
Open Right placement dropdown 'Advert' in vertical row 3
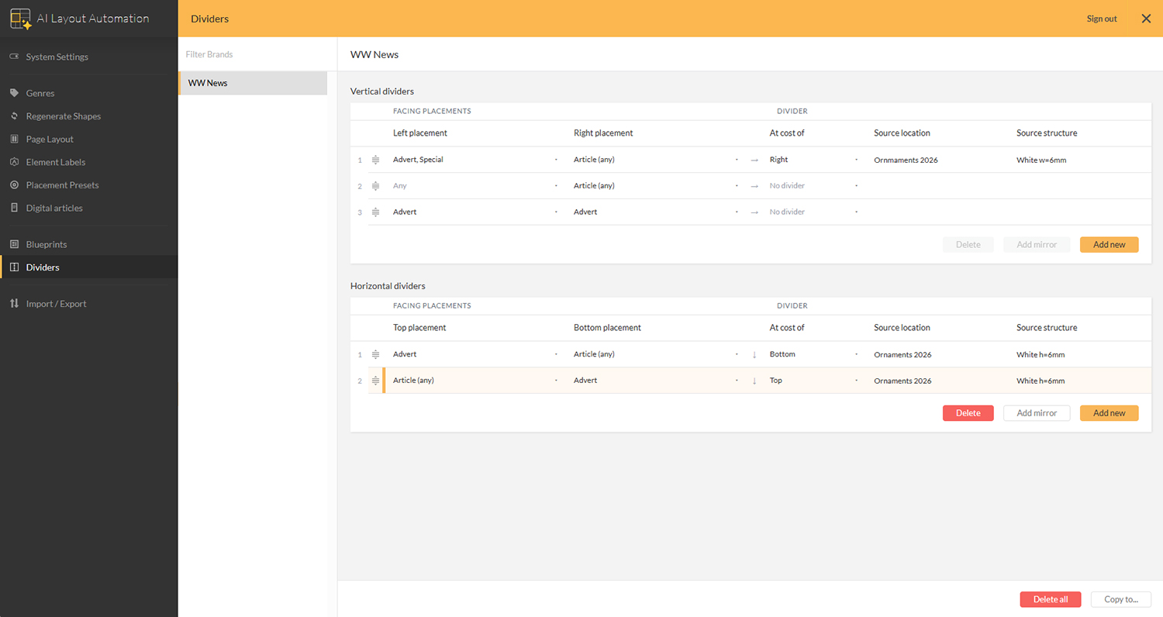coord(656,212)
